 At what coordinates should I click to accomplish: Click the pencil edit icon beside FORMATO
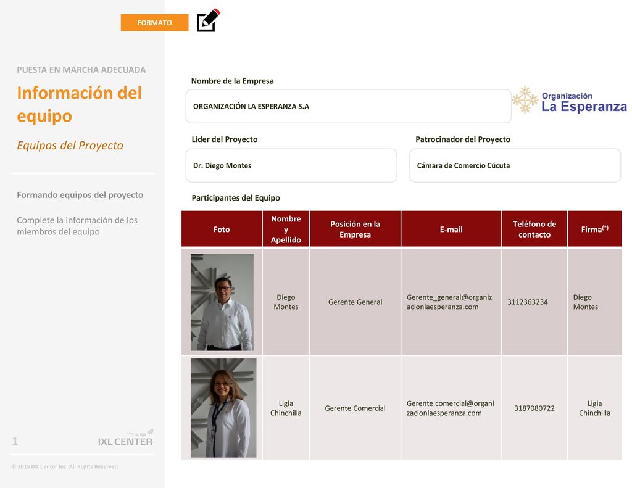[208, 20]
